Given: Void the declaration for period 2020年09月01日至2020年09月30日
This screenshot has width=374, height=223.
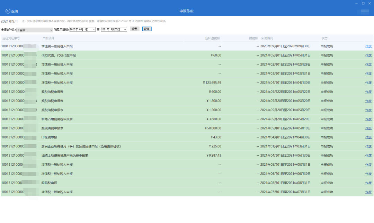Looking at the screenshot, I should (368, 46).
